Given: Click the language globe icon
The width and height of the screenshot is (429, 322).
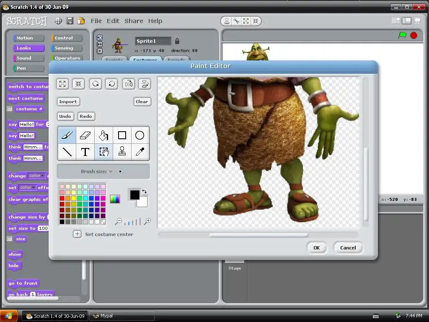Looking at the screenshot, I should (58, 21).
